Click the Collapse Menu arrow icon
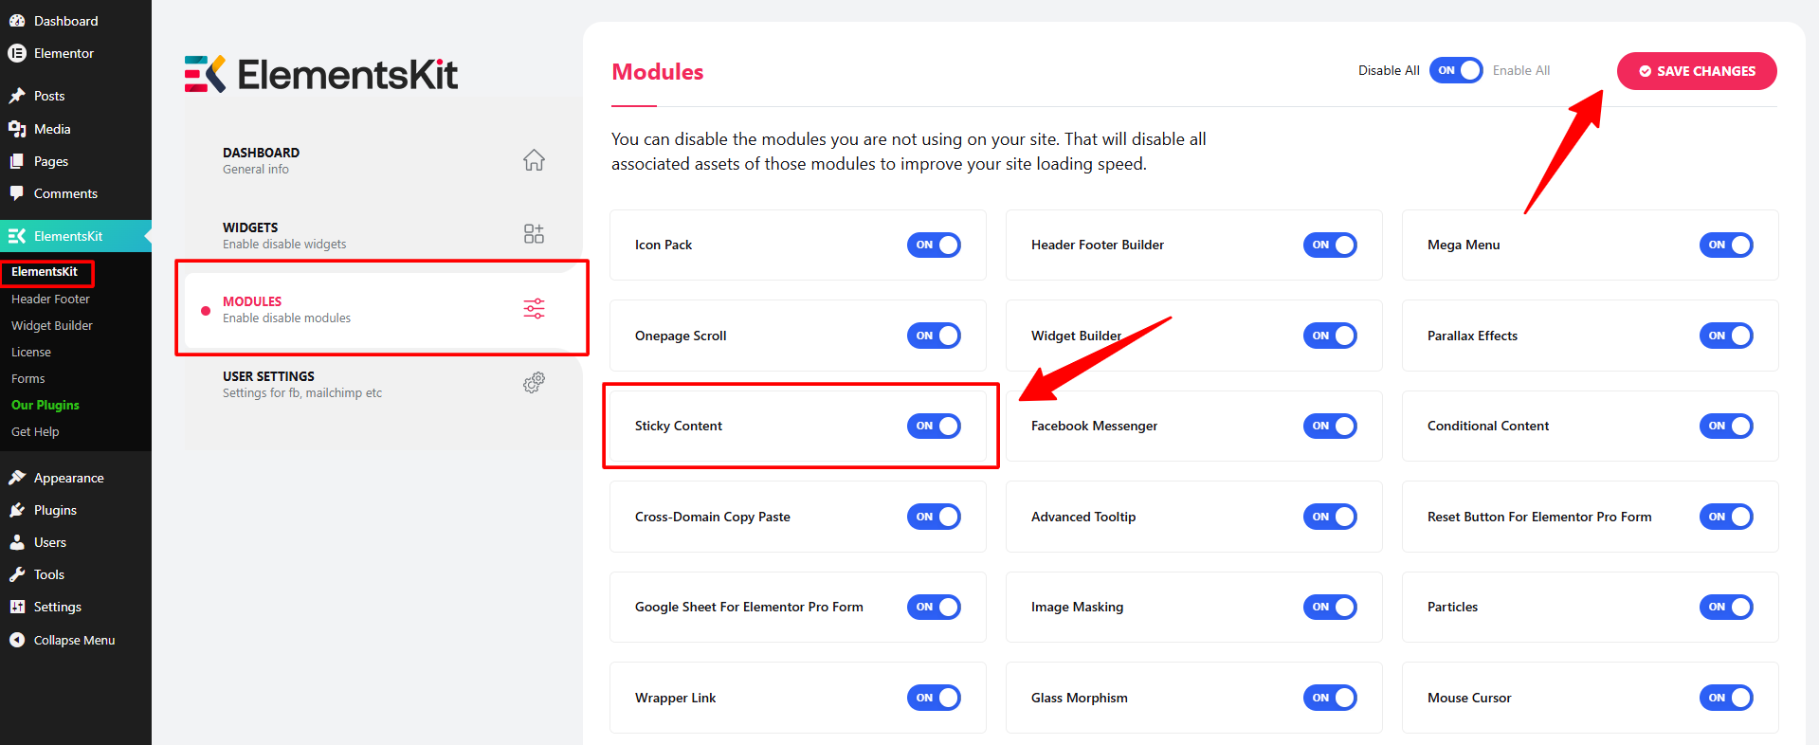The image size is (1819, 745). [17, 640]
